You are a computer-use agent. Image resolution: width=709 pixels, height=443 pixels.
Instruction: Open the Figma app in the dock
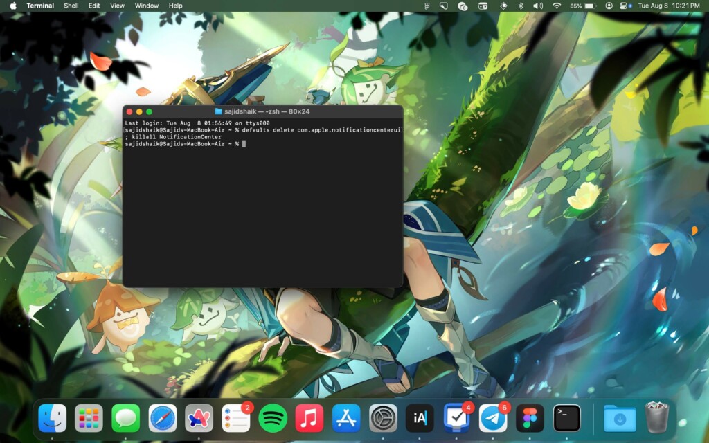coord(530,418)
